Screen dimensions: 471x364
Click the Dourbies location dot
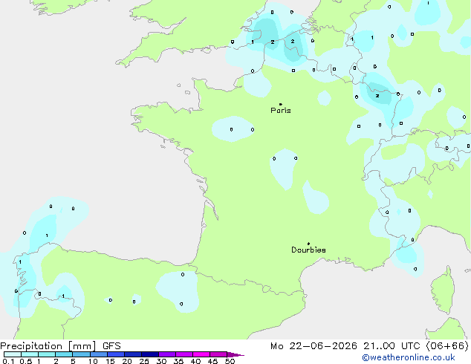pos(308,244)
